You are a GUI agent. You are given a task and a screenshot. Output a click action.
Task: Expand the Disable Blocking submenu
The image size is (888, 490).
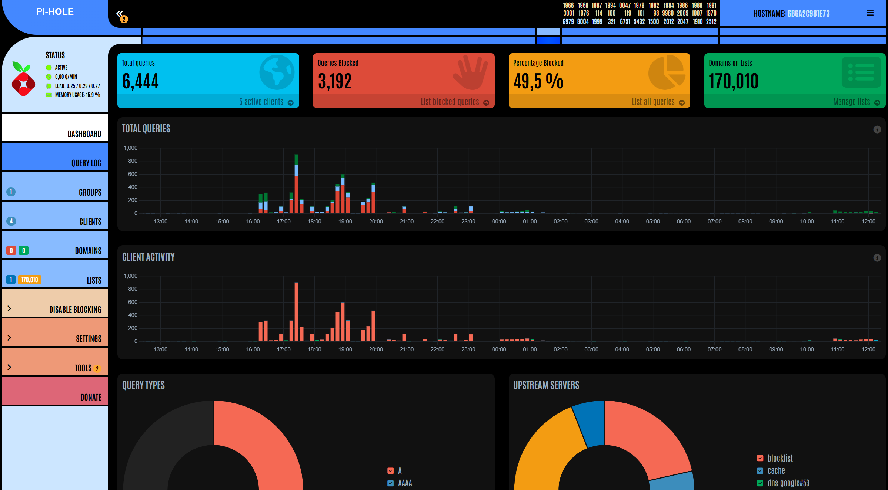pyautogui.click(x=55, y=303)
